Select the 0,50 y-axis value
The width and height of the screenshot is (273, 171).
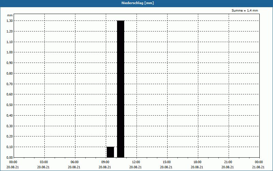click(x=10, y=105)
